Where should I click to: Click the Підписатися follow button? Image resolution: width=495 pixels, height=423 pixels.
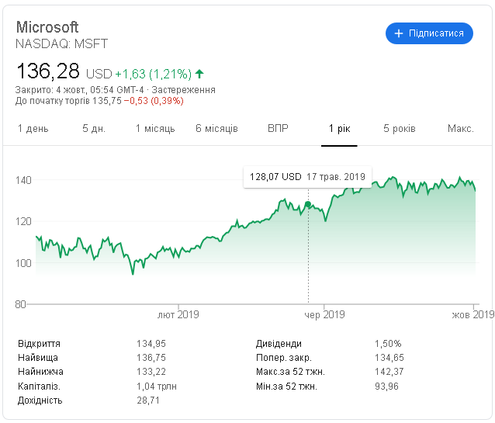coord(429,33)
